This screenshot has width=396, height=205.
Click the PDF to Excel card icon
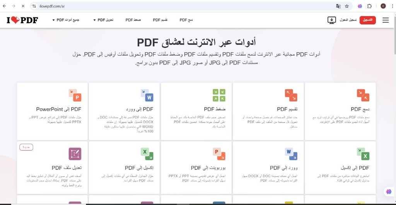363,154
